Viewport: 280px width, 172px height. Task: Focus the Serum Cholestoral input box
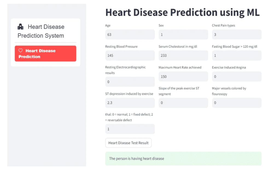(183, 55)
